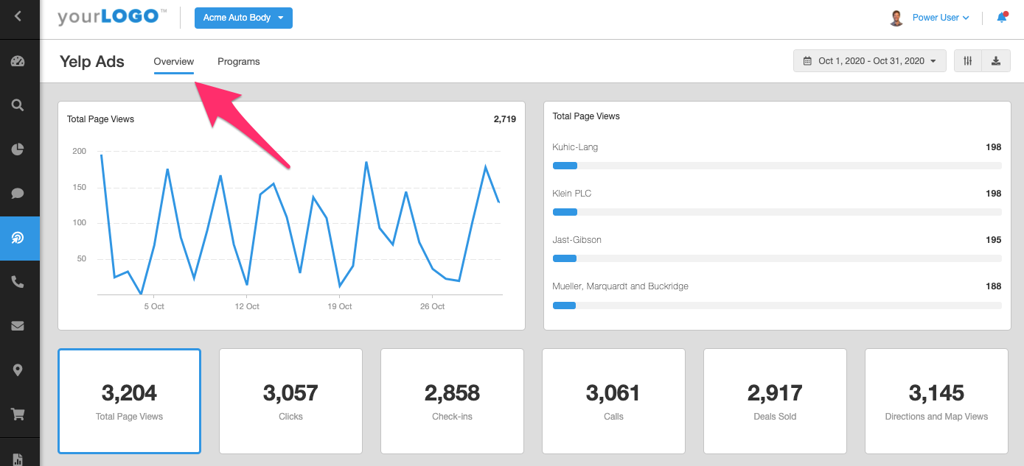Open the map pin local sidebar icon

click(18, 370)
